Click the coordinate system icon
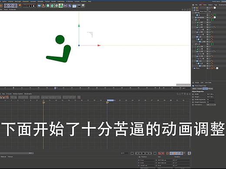Image resolution: width=226 pixels, height=169 pixels. [20, 6]
